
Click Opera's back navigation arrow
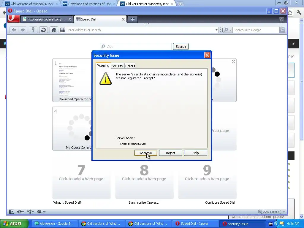point(14,30)
